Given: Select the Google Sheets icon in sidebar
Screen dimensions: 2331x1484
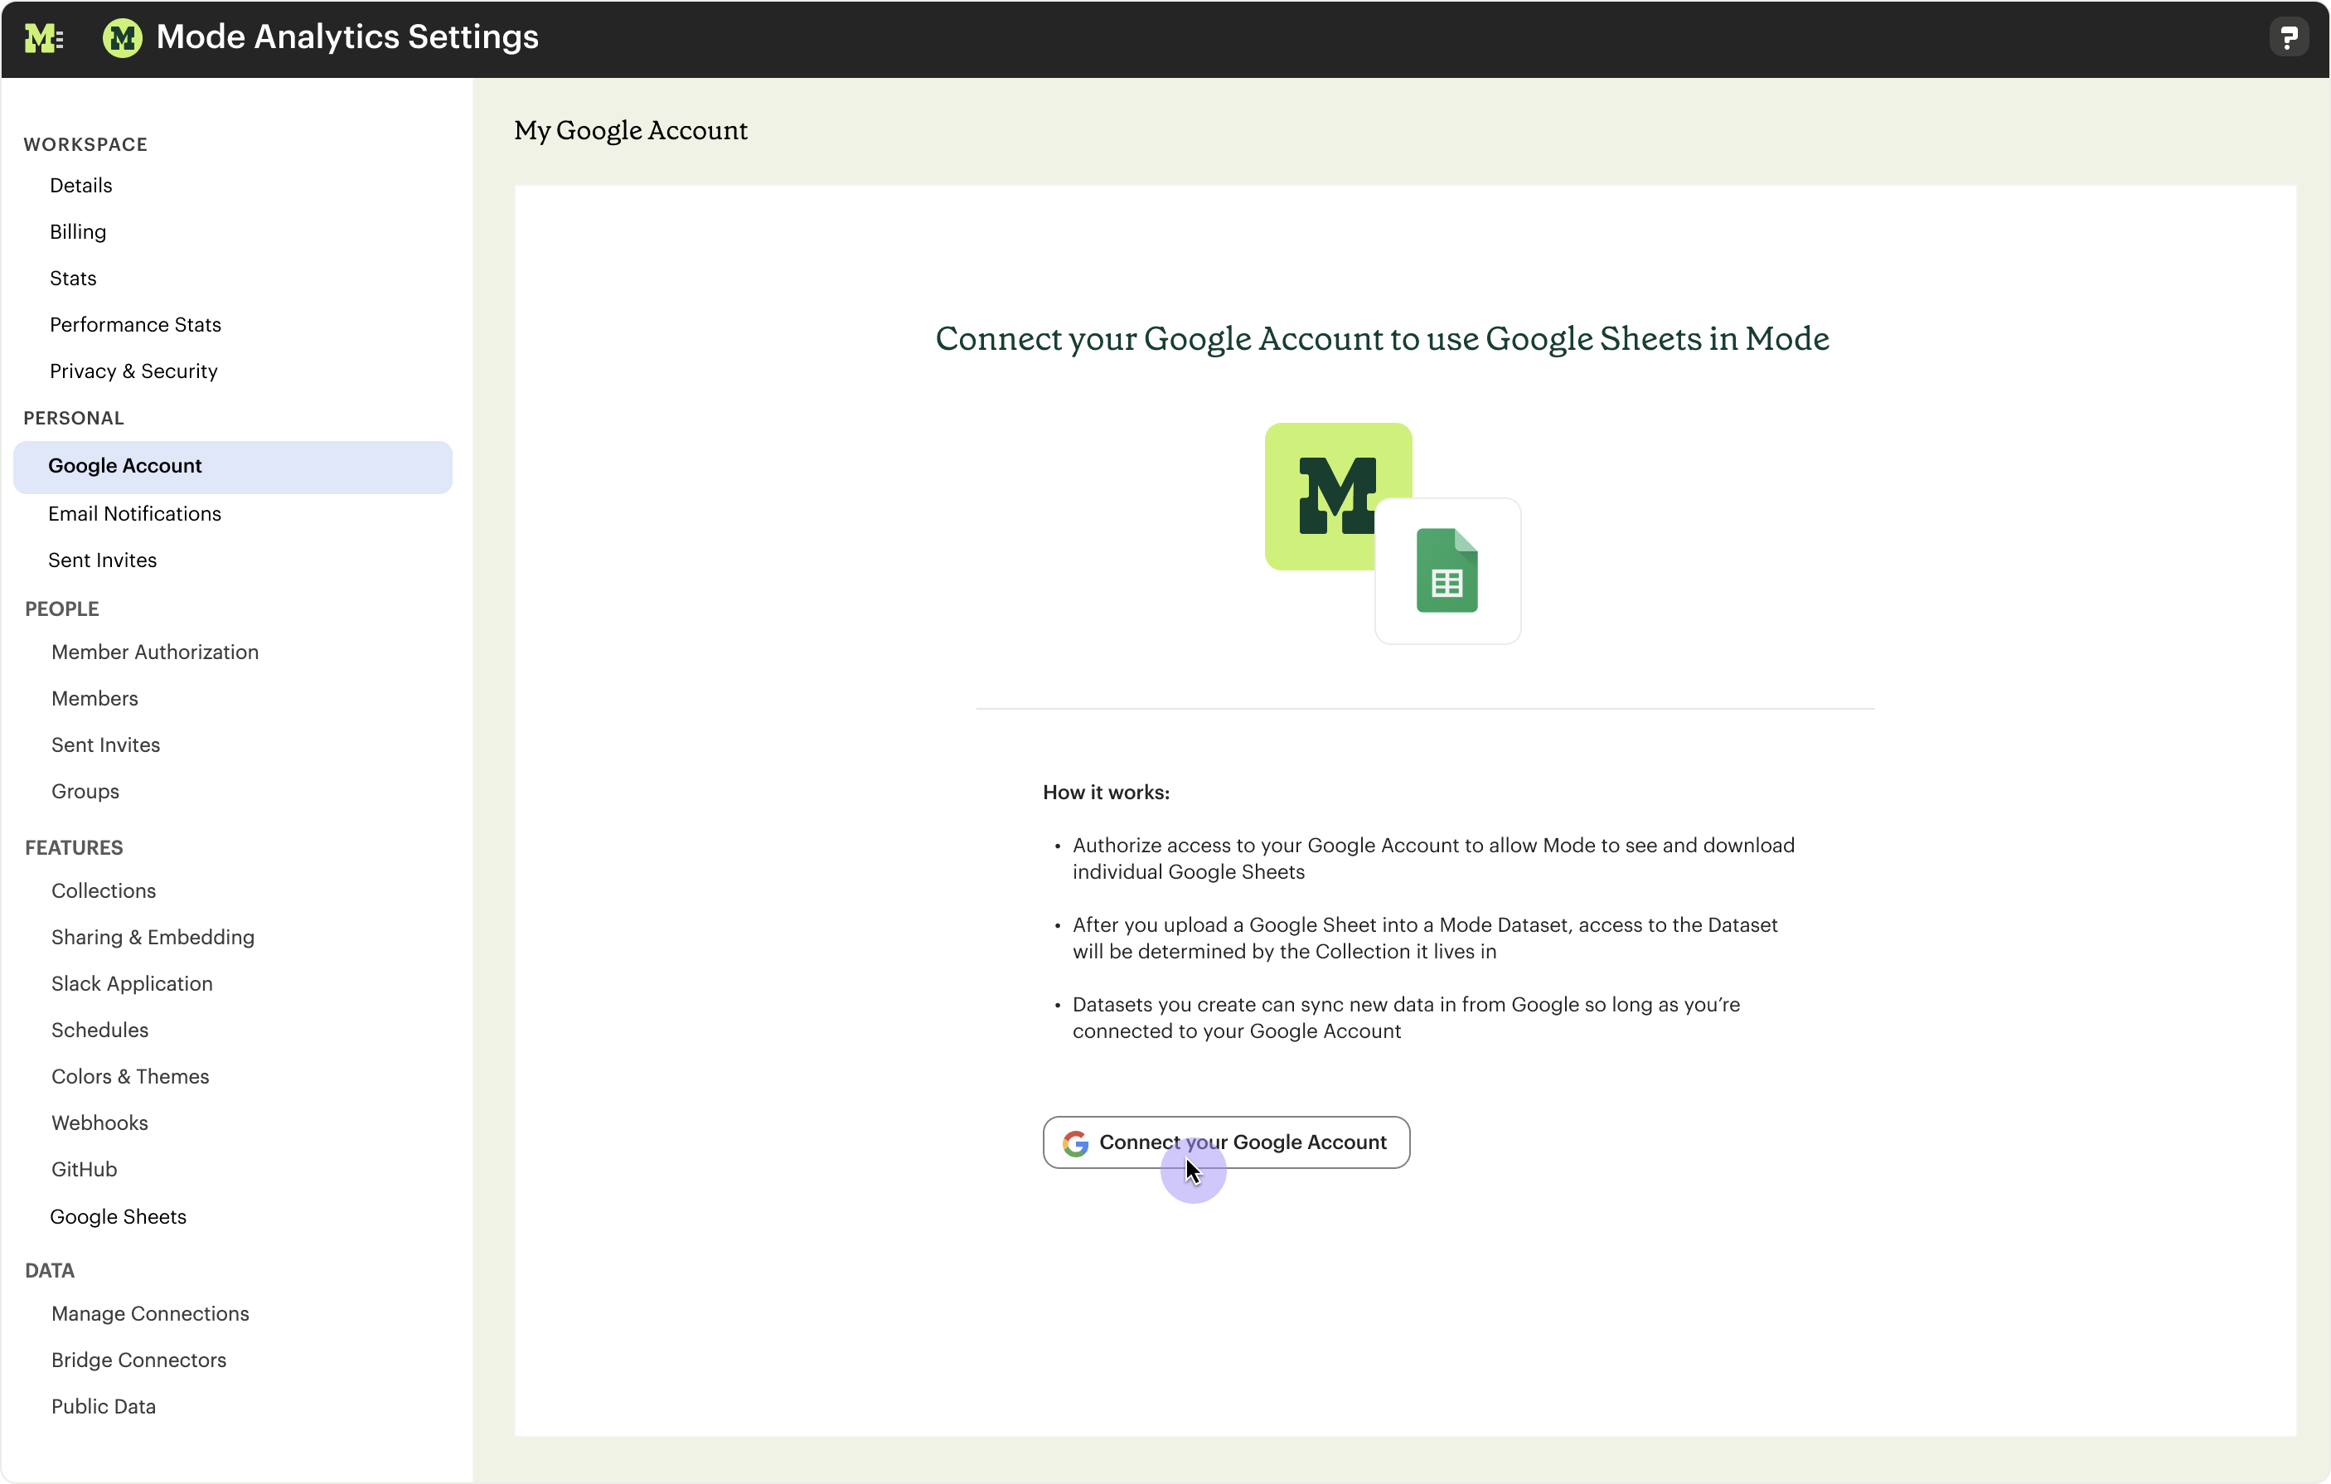Looking at the screenshot, I should (x=119, y=1215).
